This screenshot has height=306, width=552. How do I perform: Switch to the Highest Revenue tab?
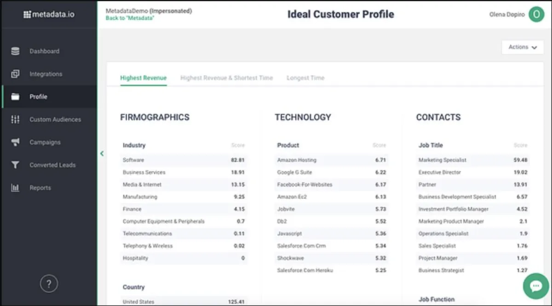pyautogui.click(x=144, y=78)
